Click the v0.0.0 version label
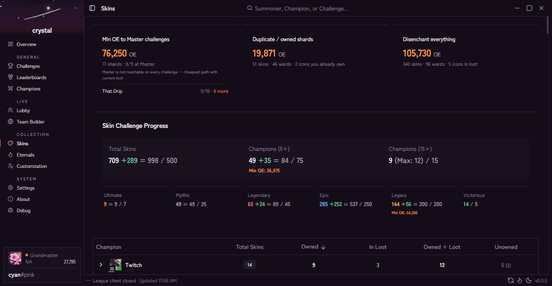This screenshot has width=552, height=286. 541,281
